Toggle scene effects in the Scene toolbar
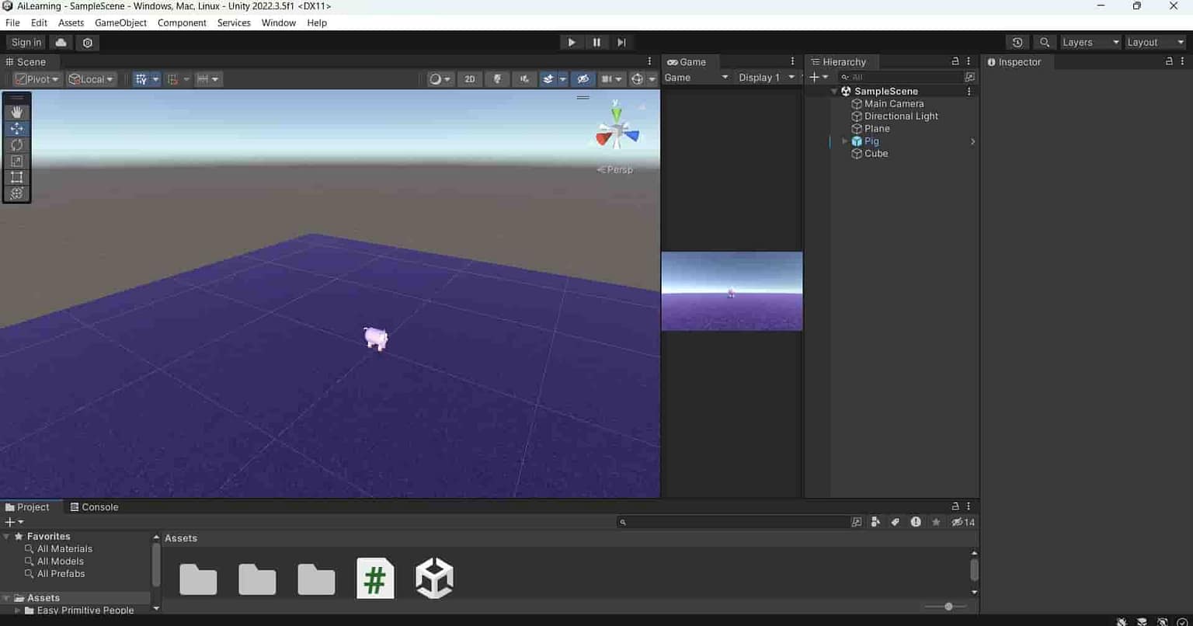Image resolution: width=1193 pixels, height=626 pixels. 549,78
